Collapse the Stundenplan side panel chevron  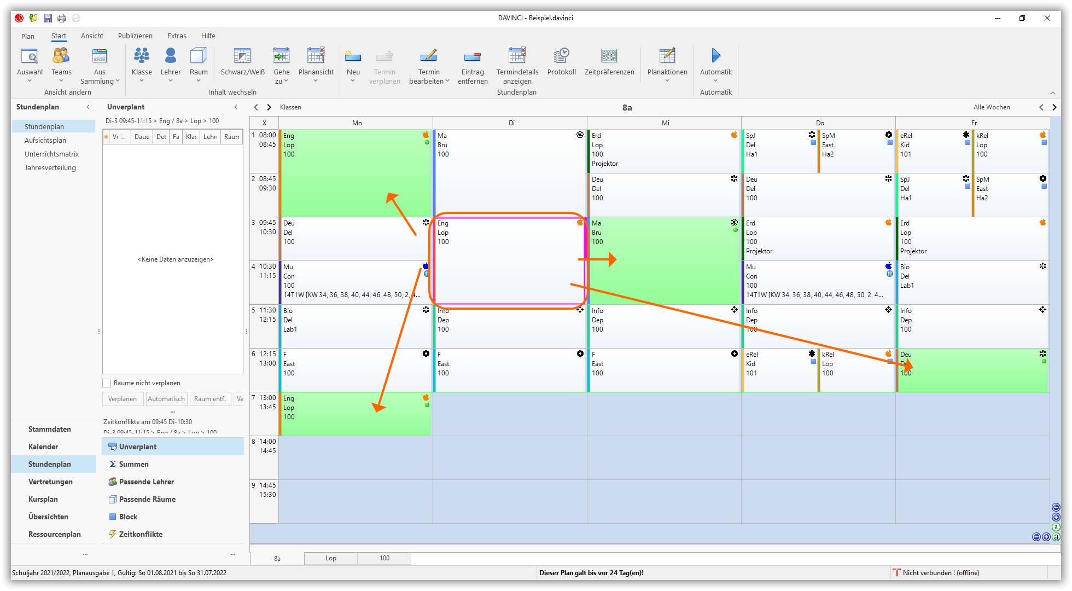(88, 107)
